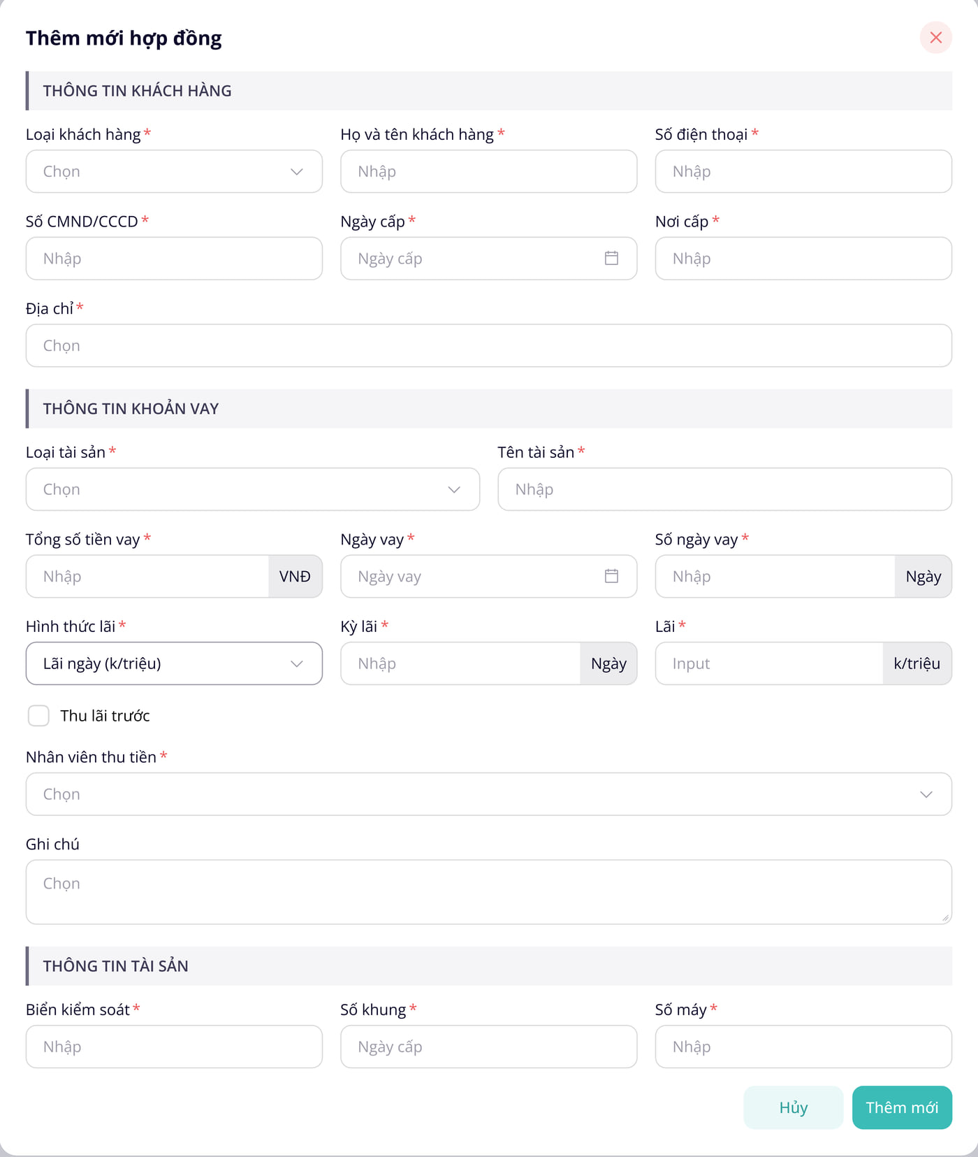
Task: Focus the Số CMND/CCCD input
Action: [174, 259]
